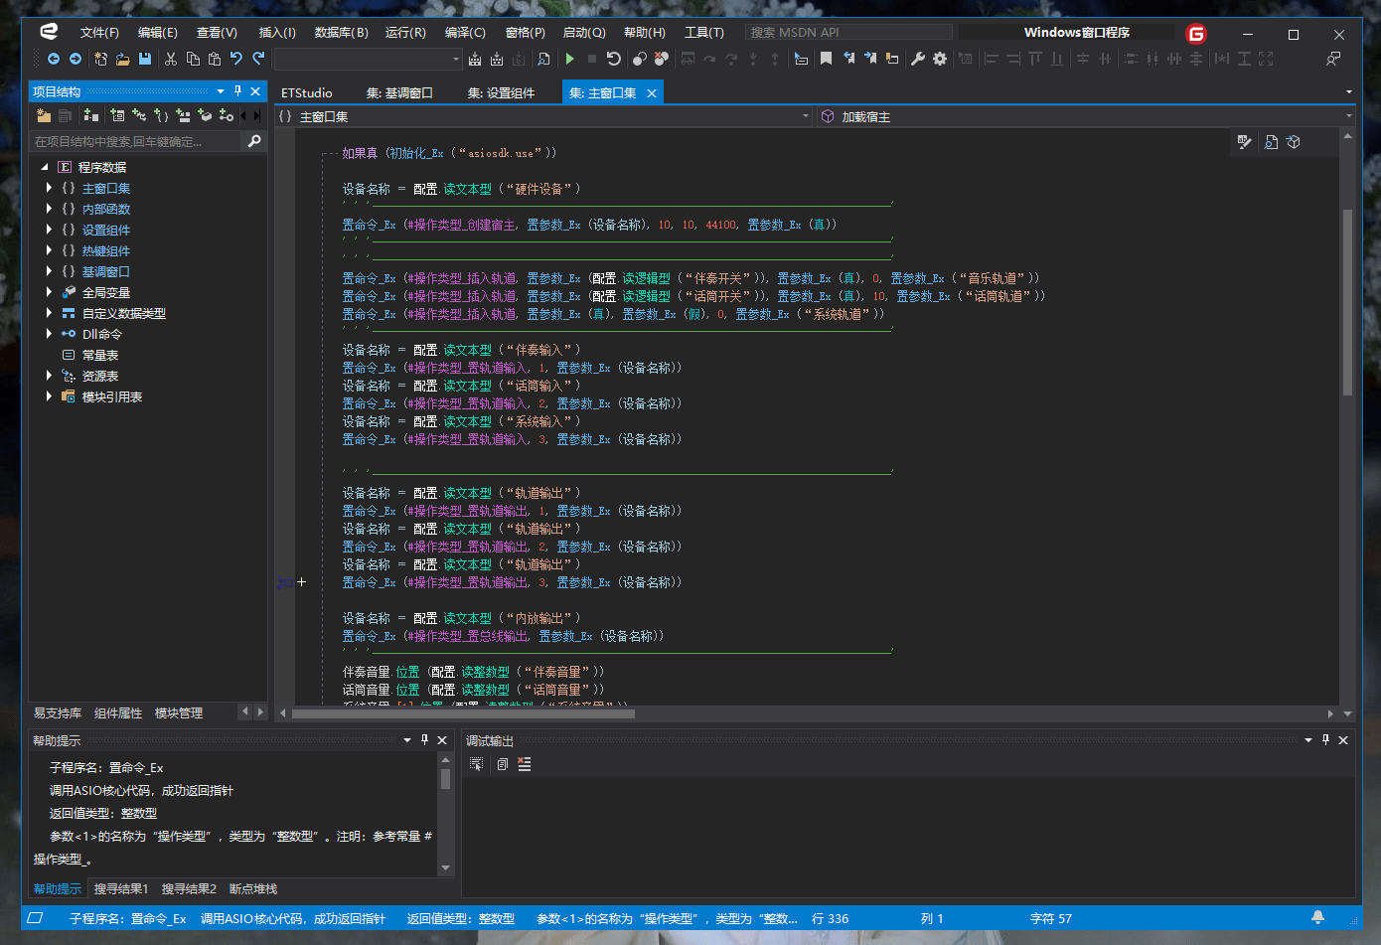Click the navigate forward arrow icon
Viewport: 1381px width, 945px height.
pyautogui.click(x=76, y=60)
